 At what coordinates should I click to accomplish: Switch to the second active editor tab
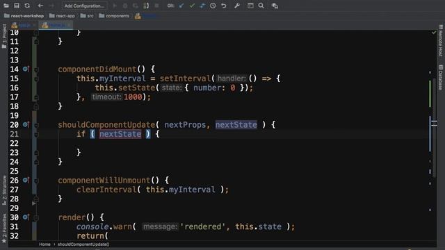pyautogui.click(x=56, y=26)
